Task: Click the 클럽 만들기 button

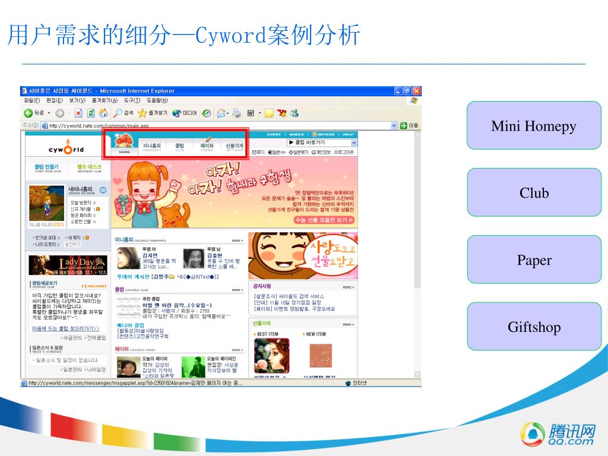Action: coord(46,169)
